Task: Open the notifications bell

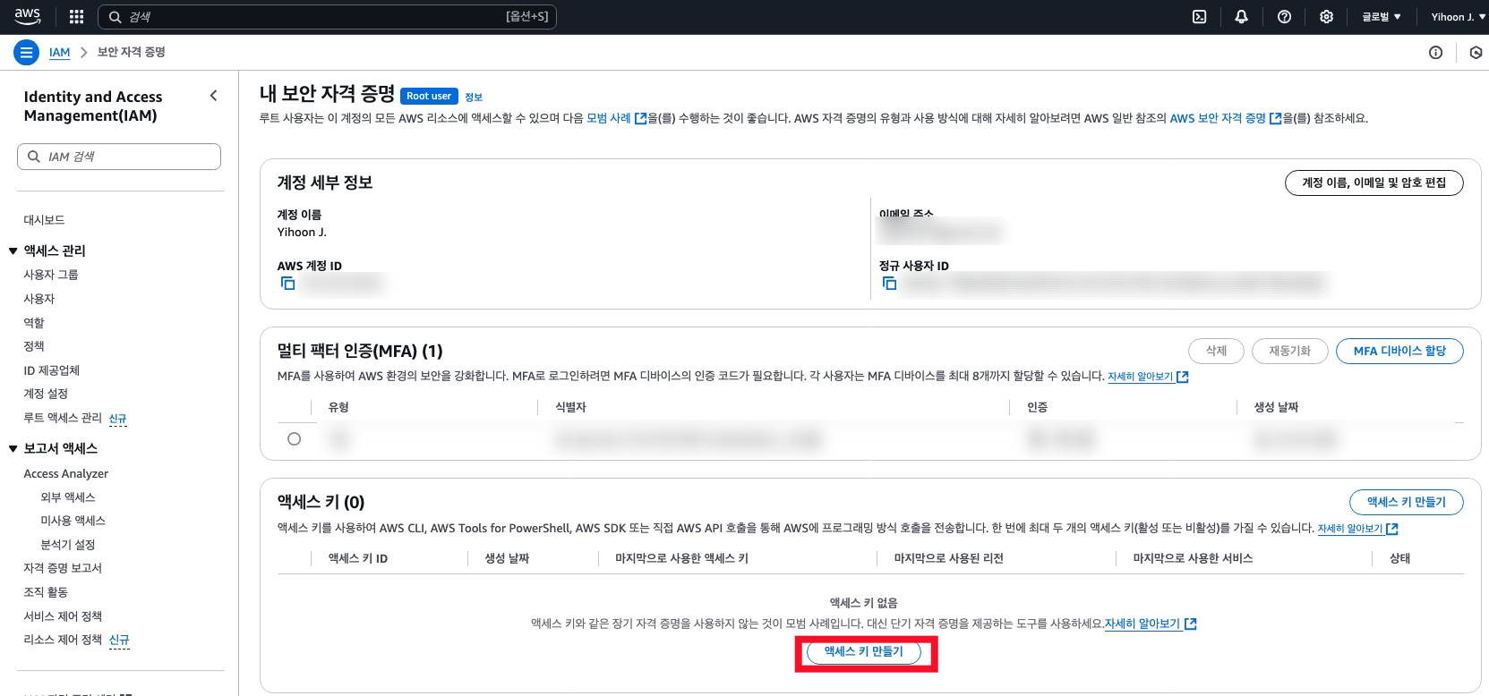Action: click(1241, 16)
